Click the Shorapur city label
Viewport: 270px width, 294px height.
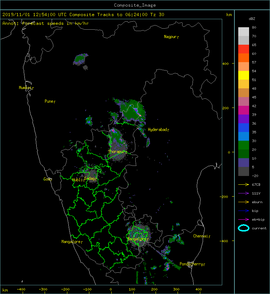(x=118, y=152)
